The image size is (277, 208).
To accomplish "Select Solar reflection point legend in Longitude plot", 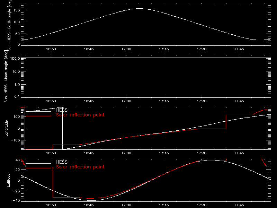I will click(80, 115).
